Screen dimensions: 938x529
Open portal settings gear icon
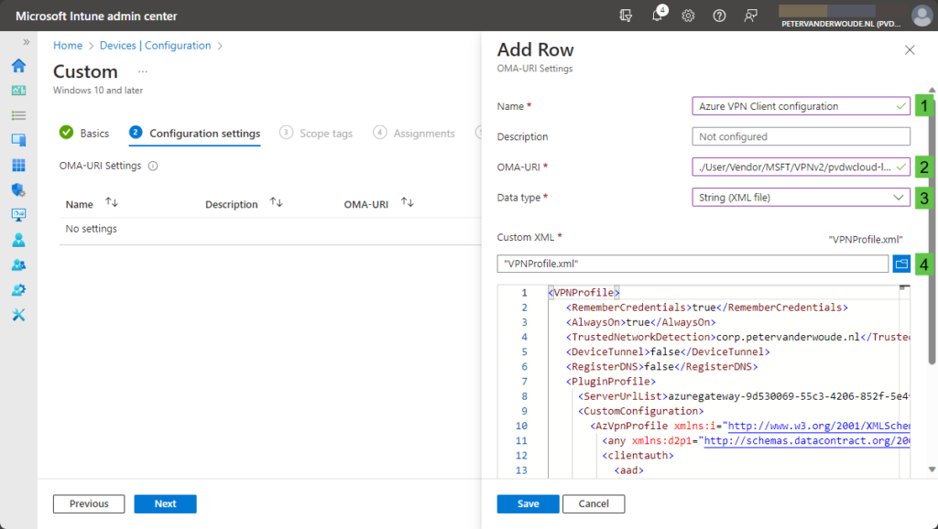pos(688,16)
